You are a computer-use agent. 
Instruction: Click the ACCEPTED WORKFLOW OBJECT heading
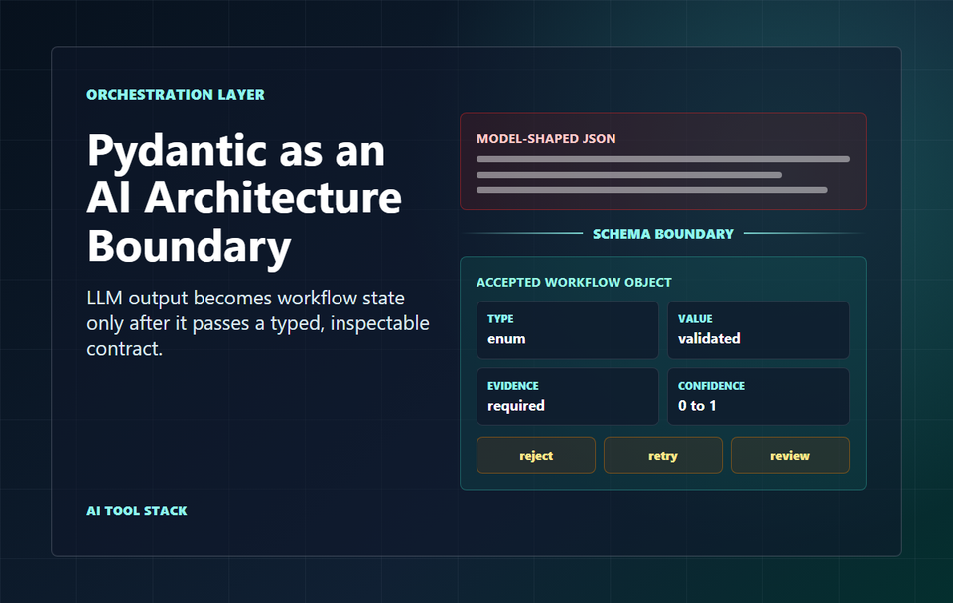click(574, 282)
